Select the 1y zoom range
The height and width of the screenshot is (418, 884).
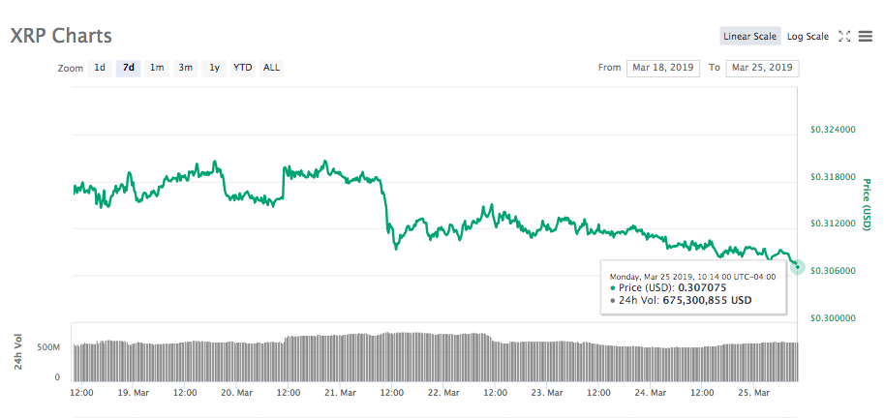click(x=214, y=68)
